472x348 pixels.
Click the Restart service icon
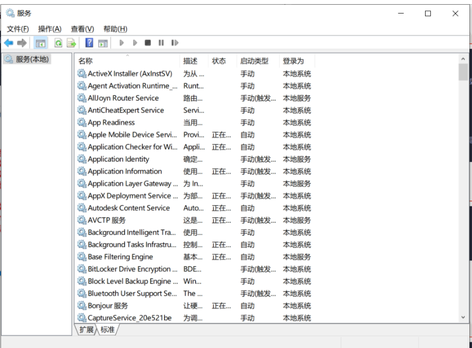175,43
